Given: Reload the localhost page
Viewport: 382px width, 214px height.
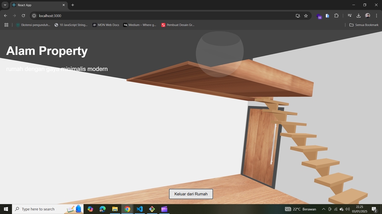Looking at the screenshot, I should (23, 16).
